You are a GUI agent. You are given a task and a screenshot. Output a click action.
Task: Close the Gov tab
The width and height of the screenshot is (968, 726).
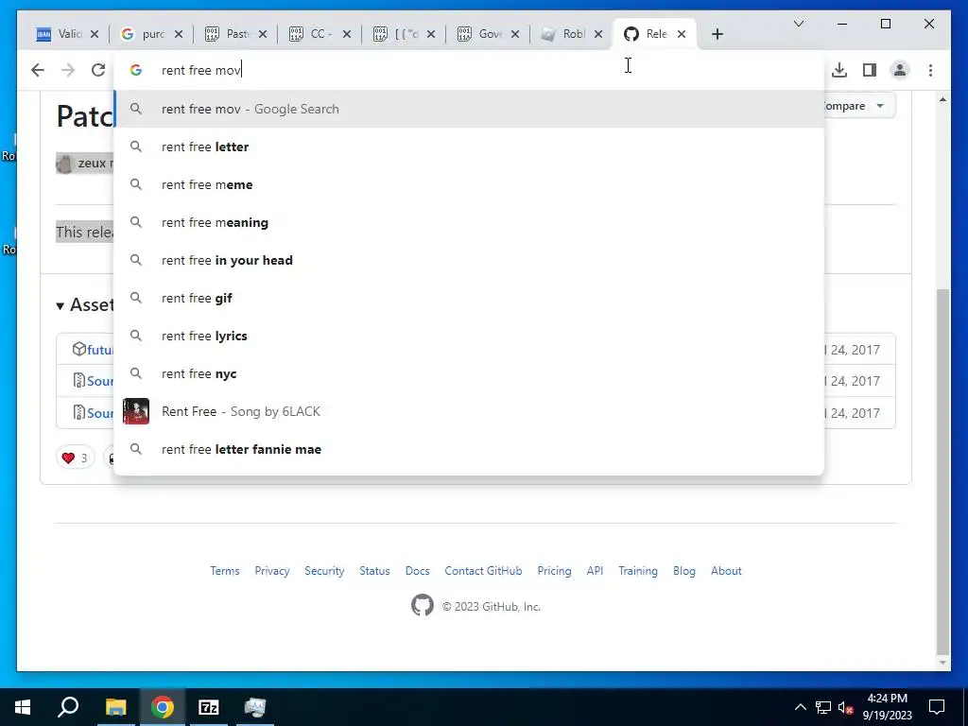tap(515, 34)
